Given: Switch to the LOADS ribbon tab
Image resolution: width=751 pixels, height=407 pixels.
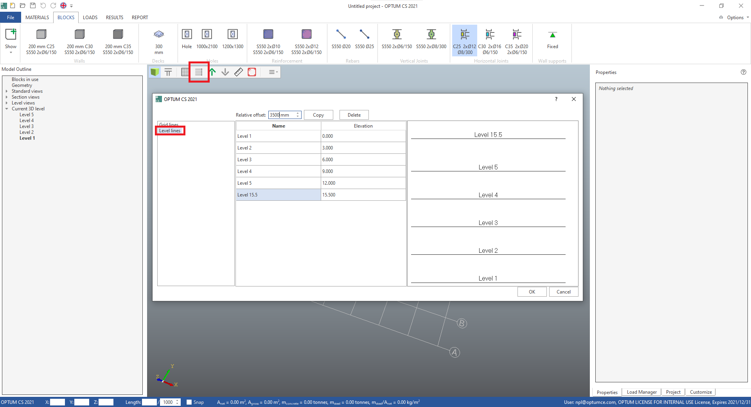Looking at the screenshot, I should [90, 17].
